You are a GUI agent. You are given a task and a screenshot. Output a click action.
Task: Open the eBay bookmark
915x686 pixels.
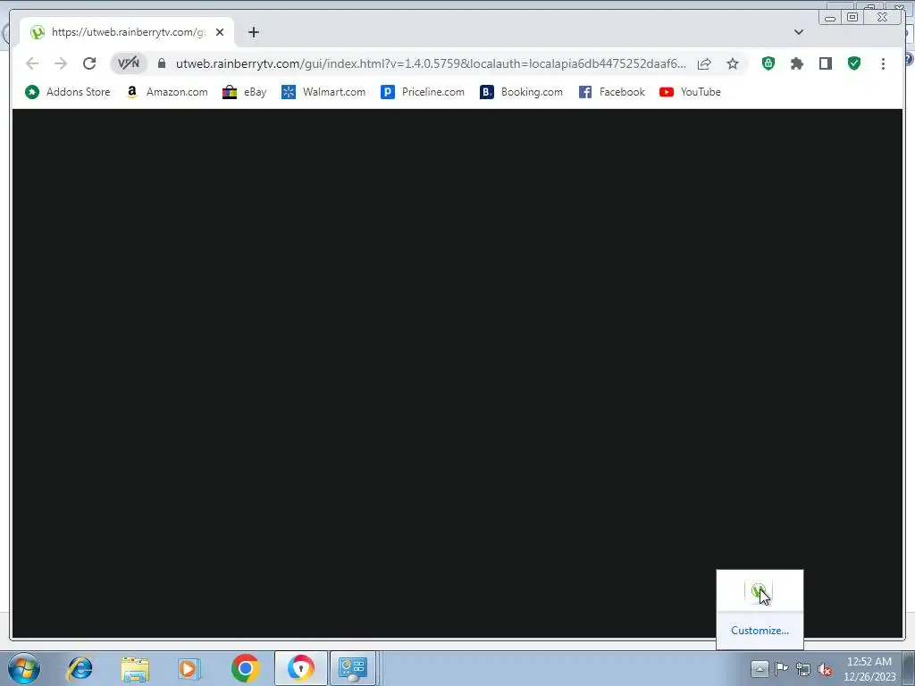coord(245,92)
